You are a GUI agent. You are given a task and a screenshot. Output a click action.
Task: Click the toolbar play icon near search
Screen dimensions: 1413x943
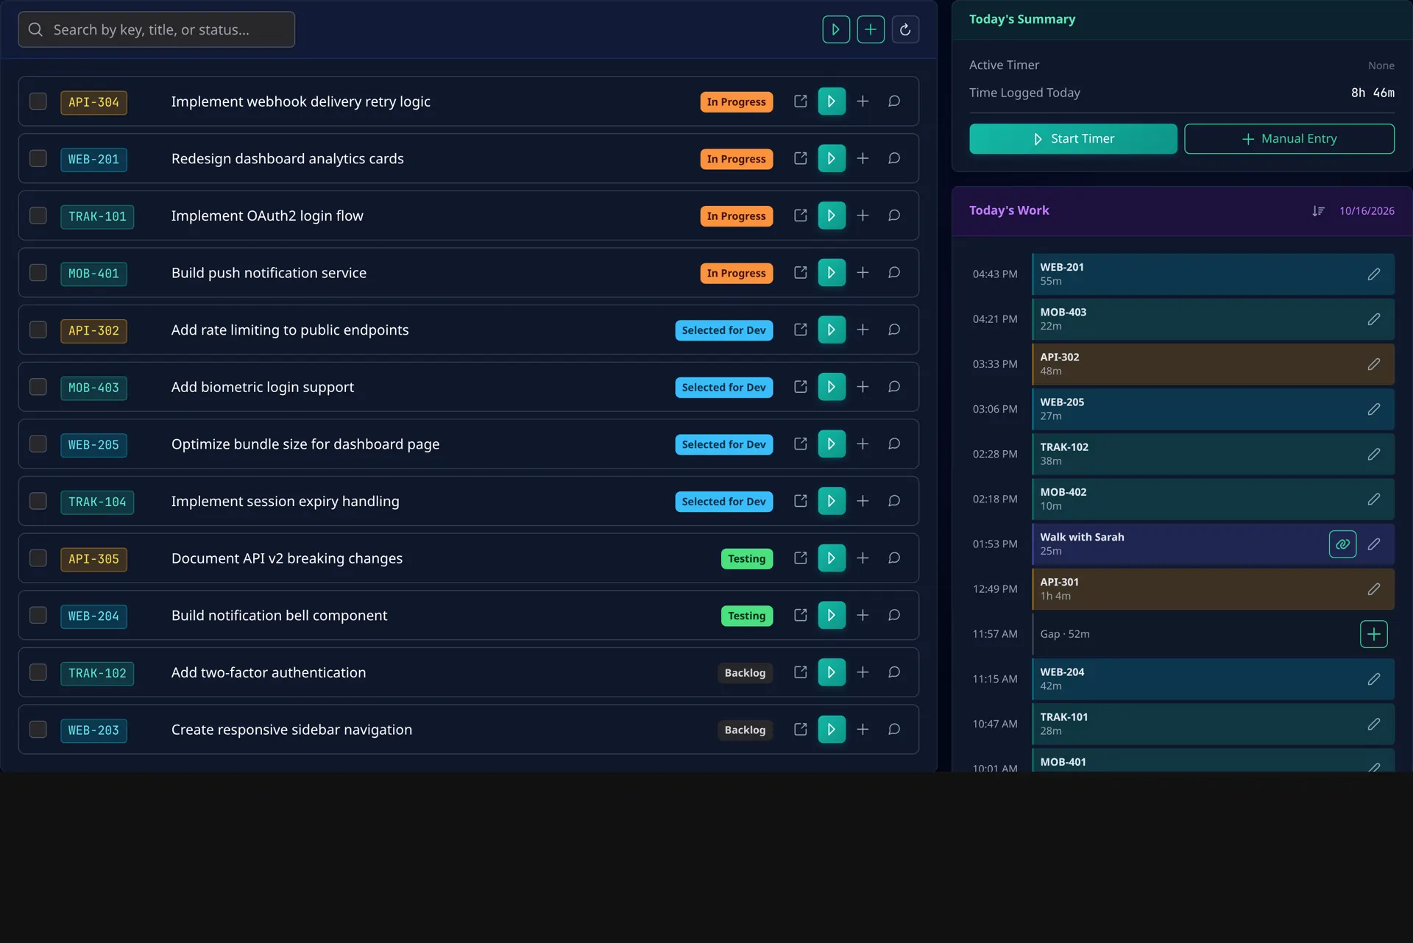[836, 29]
